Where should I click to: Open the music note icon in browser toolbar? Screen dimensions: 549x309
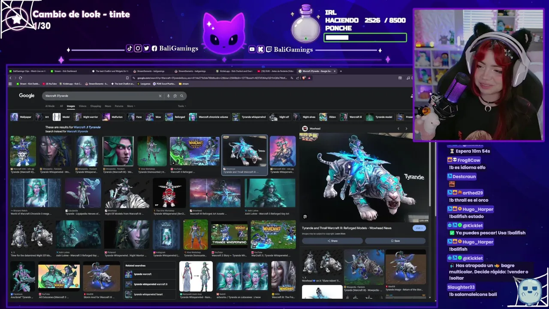(409, 78)
